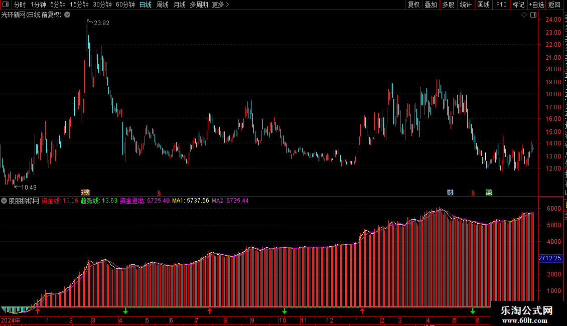Click the diamond icon in chart corner

pyautogui.click(x=524, y=15)
